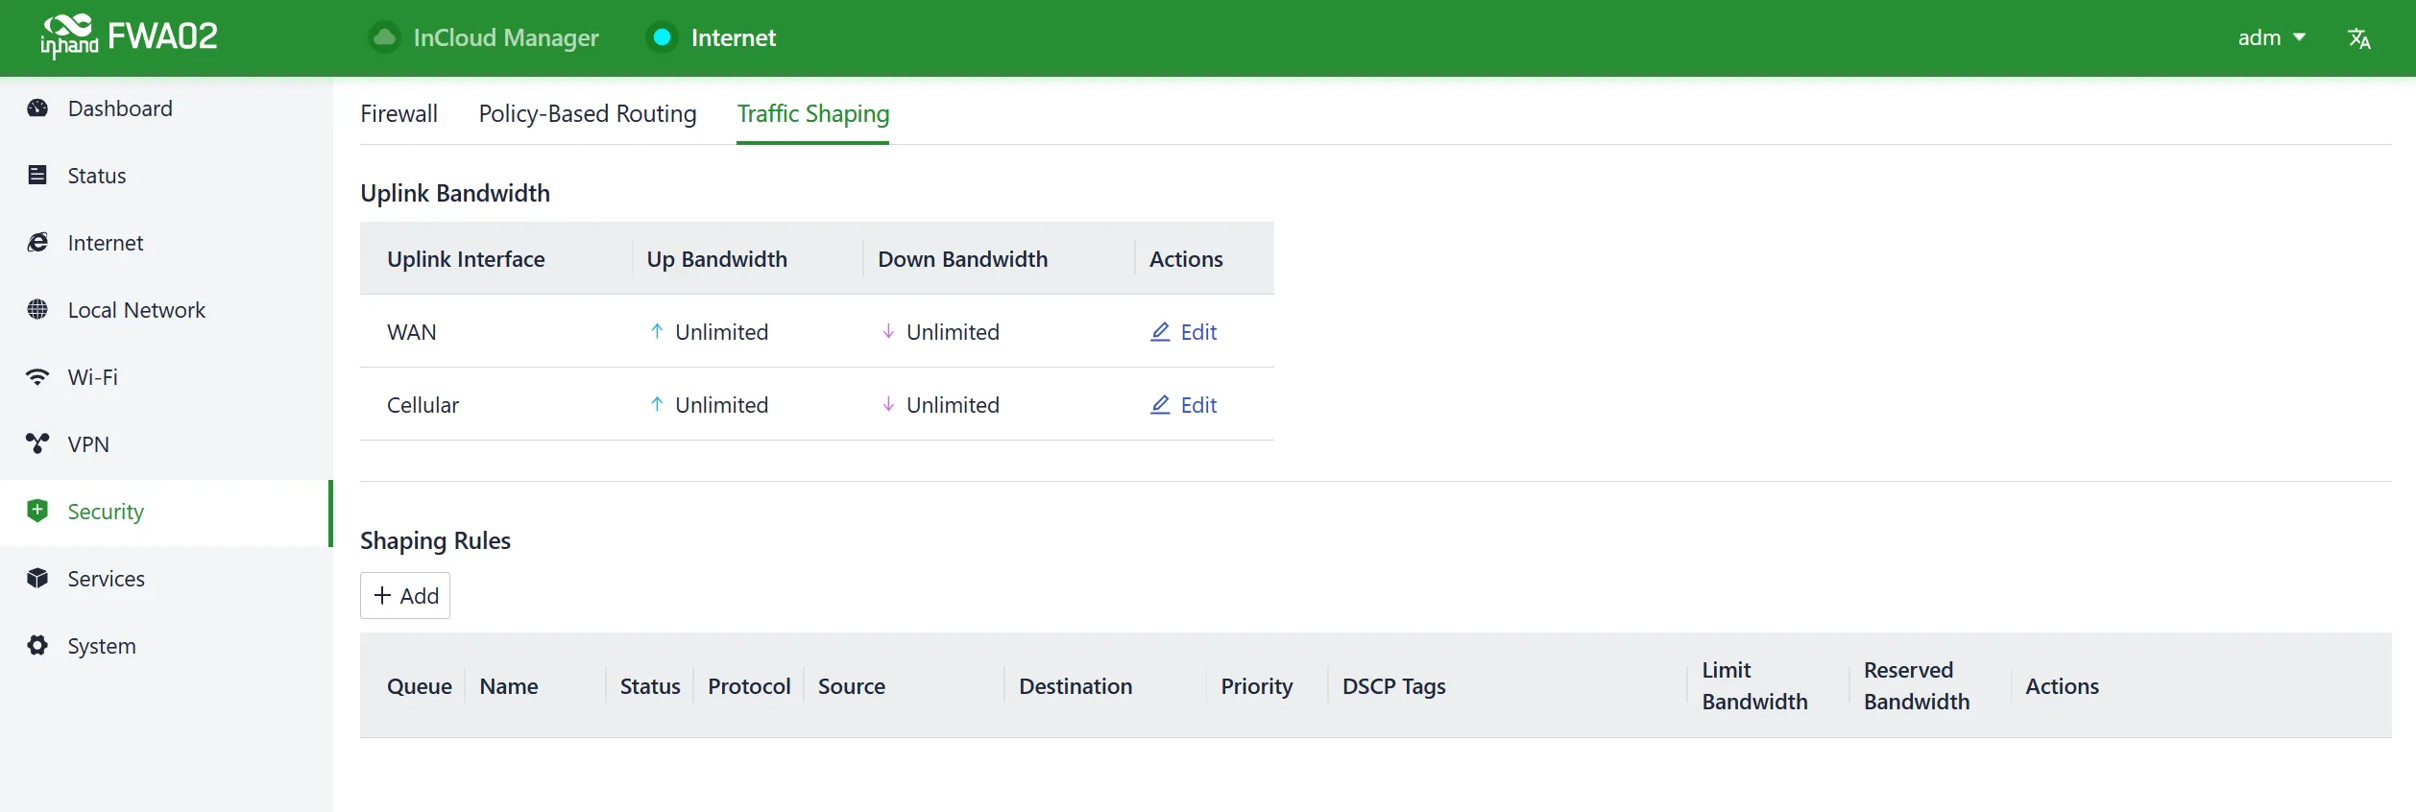
Task: Click the Protocol column header
Action: [749, 687]
